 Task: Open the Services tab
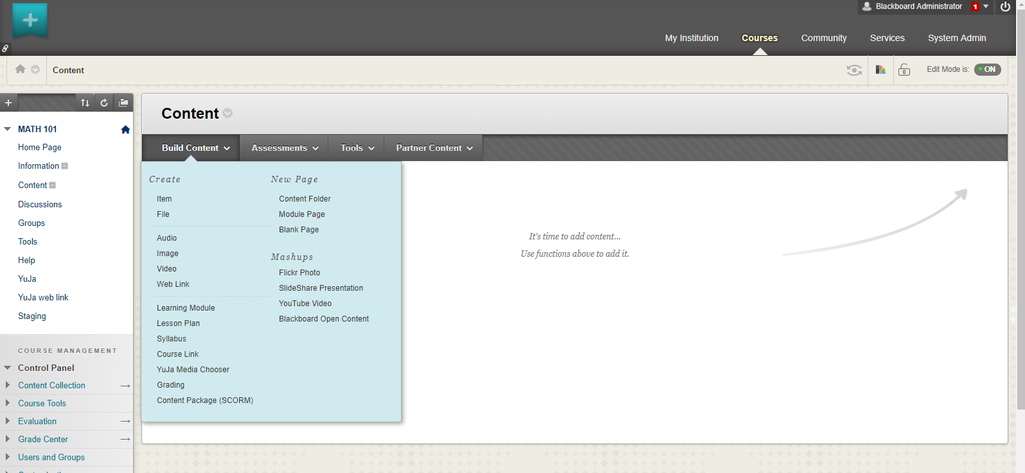click(x=887, y=38)
